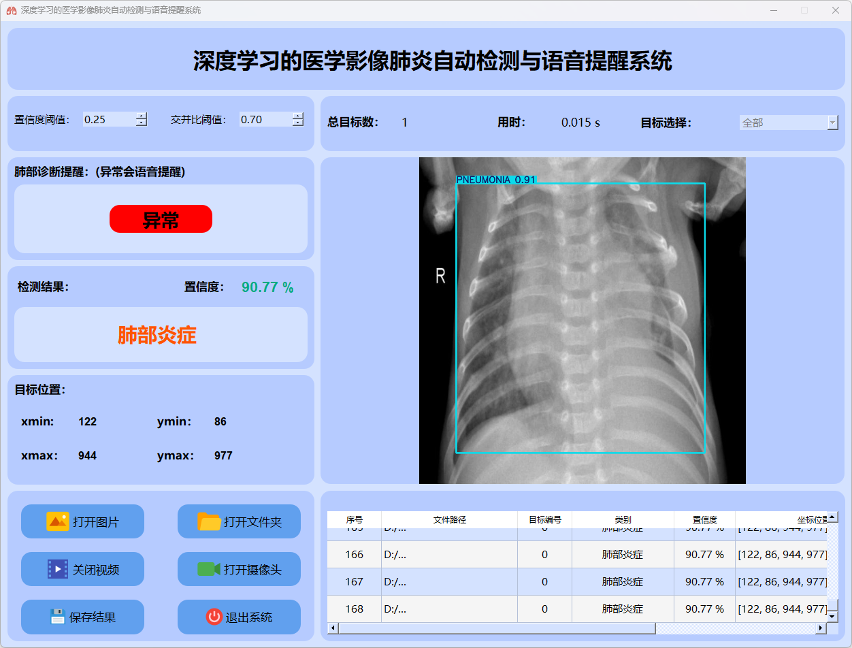
Task: Open the 目标选择 dropdown showing 全部
Action: coord(789,123)
